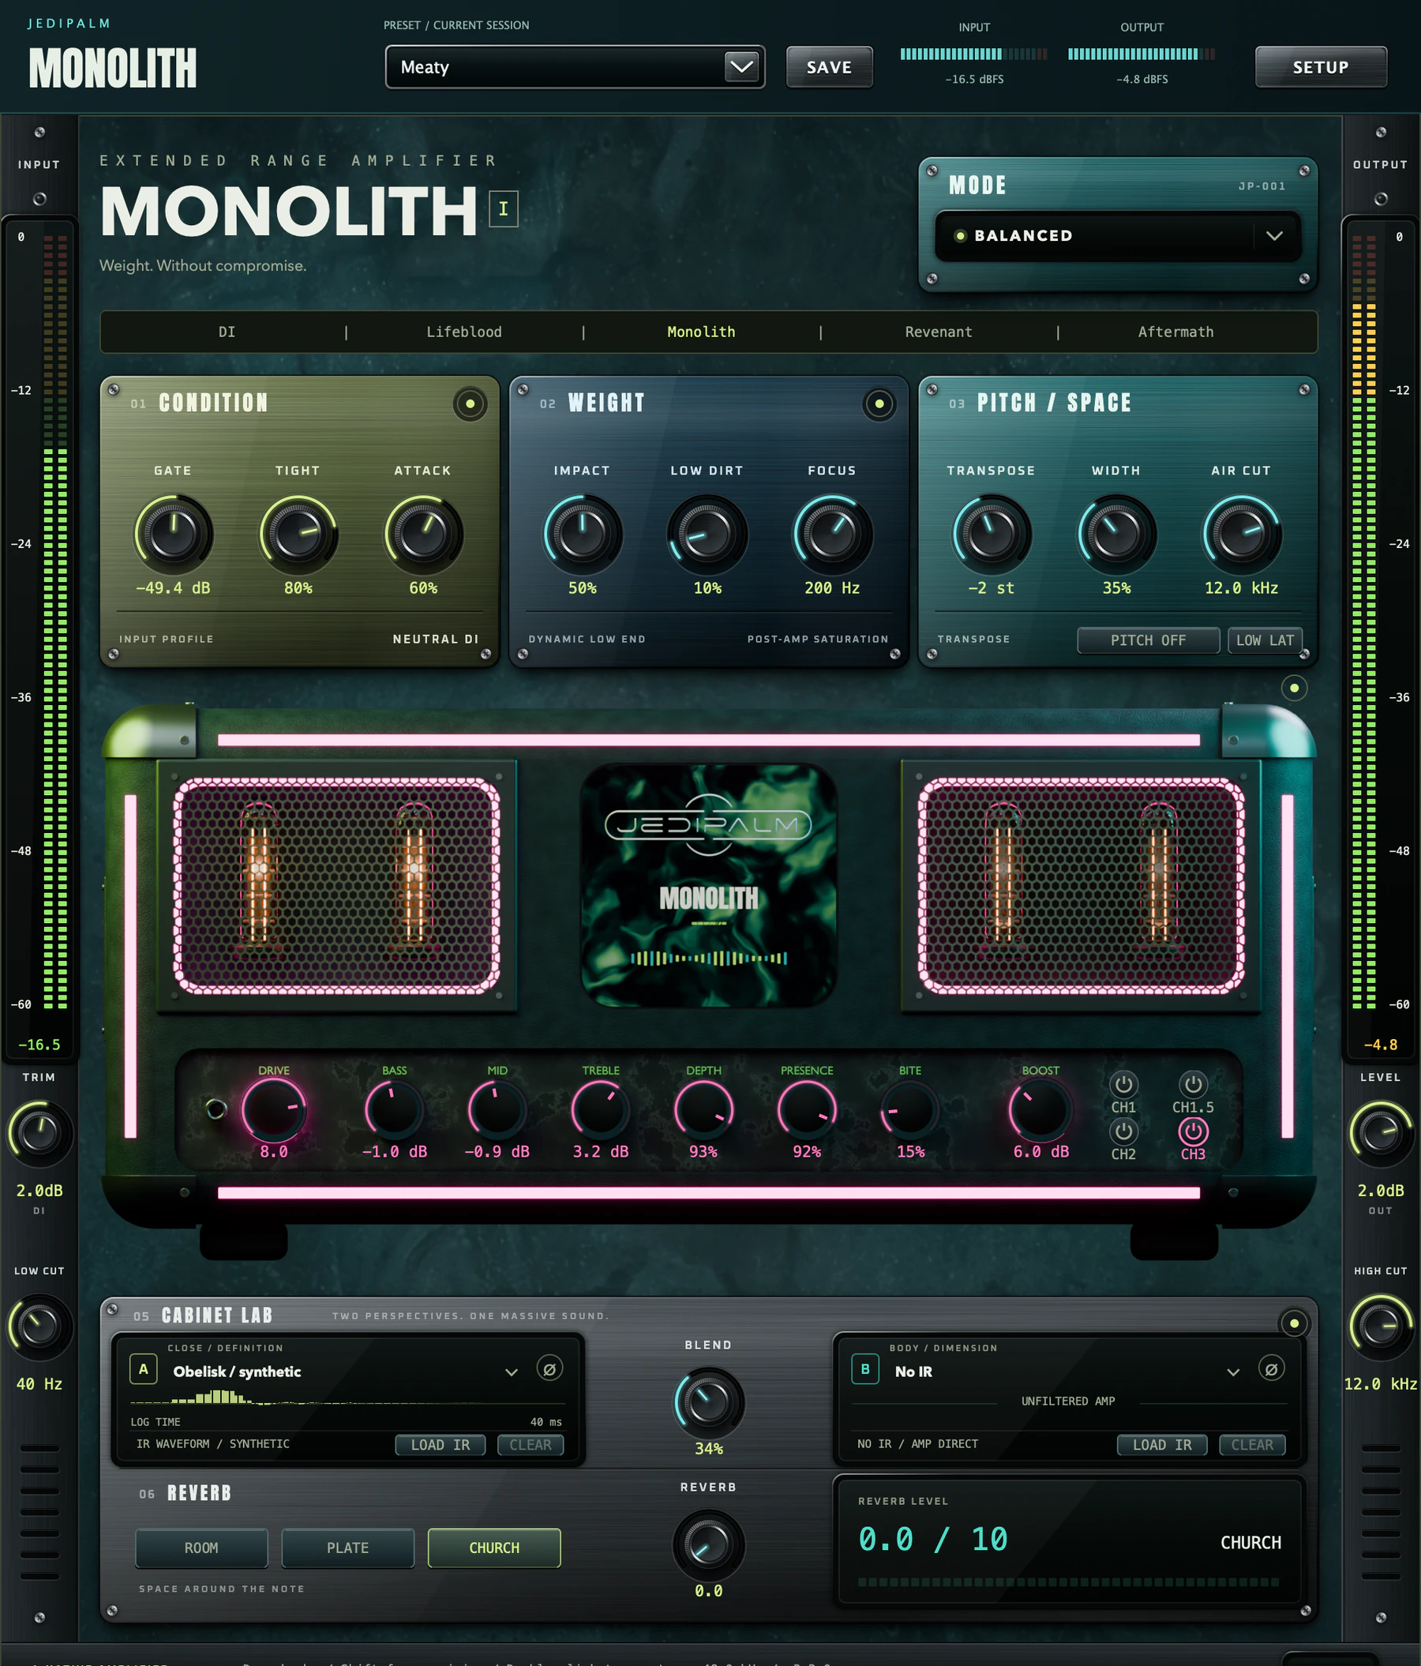This screenshot has width=1421, height=1666.
Task: Switch to the Lifeblood tab
Action: tap(463, 332)
